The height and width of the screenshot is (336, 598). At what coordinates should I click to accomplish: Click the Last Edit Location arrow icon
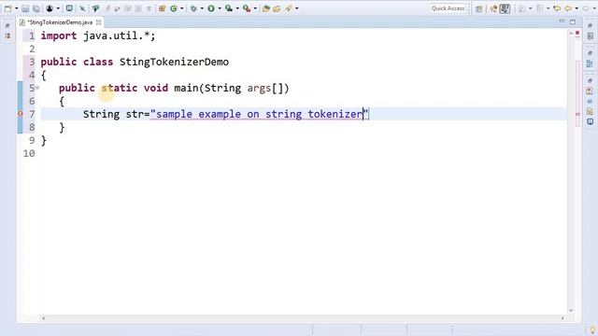click(557, 8)
